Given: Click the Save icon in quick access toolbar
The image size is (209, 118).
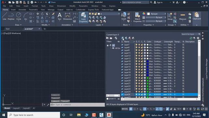Looking at the screenshot, I should click(17, 2).
